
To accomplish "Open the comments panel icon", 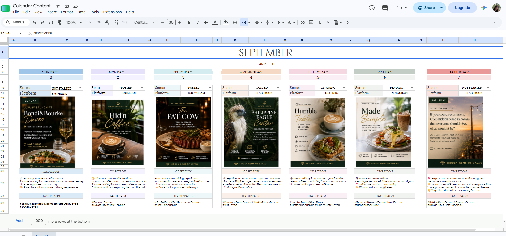I will tap(385, 8).
